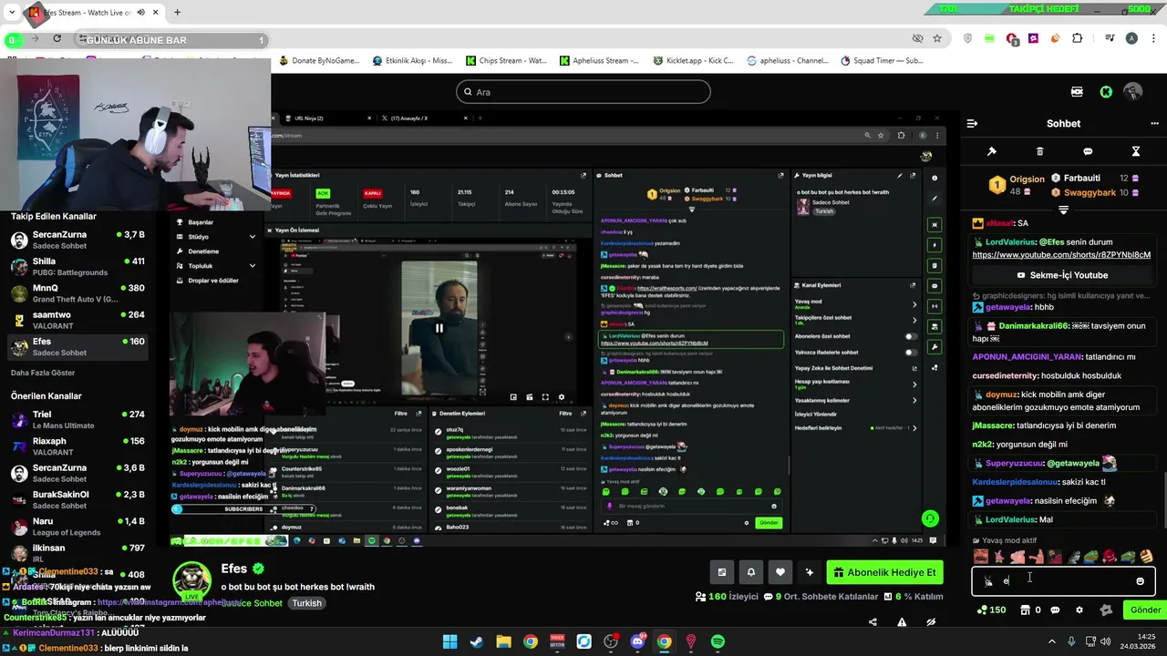
Task: Click the Turkish language tag under stream title
Action: [306, 603]
